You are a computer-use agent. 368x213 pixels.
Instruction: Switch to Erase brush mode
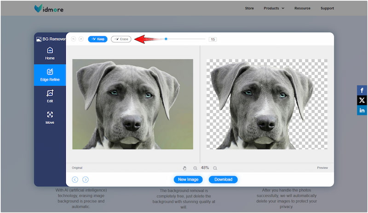pos(121,39)
